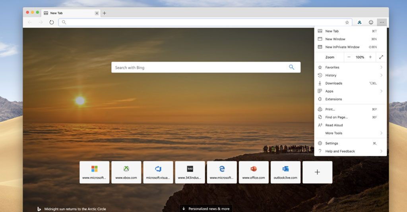The image size is (407, 212).
Task: Choose Print... in the menu
Action: 351,109
